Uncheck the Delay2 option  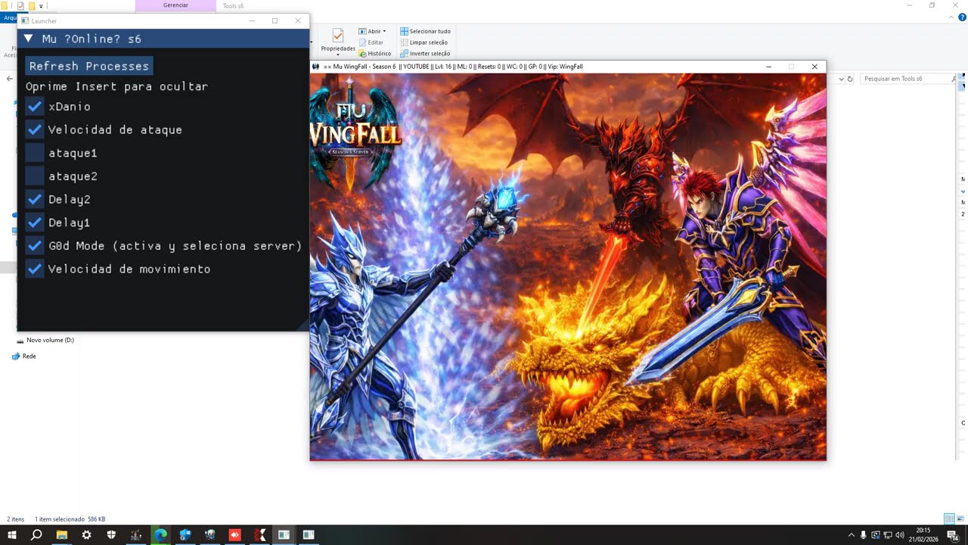[x=35, y=200]
